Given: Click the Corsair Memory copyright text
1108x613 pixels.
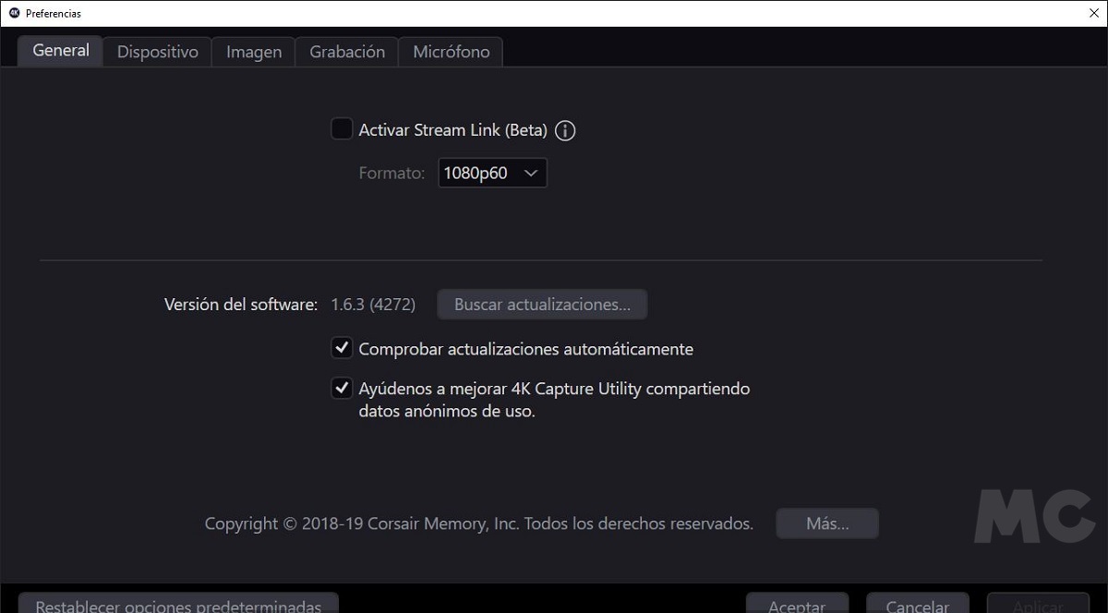Looking at the screenshot, I should coord(478,523).
